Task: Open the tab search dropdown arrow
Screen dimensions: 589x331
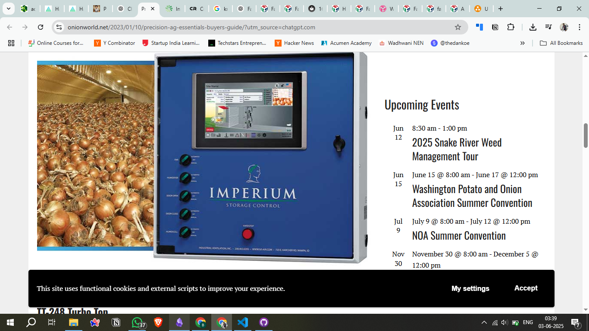Action: 8,9
